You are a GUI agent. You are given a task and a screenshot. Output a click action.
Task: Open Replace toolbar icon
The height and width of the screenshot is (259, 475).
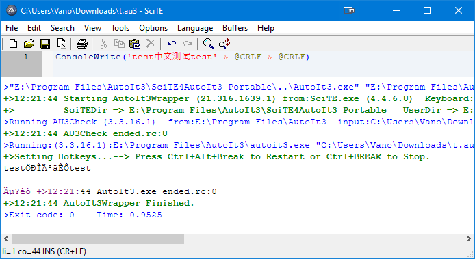[x=224, y=44]
